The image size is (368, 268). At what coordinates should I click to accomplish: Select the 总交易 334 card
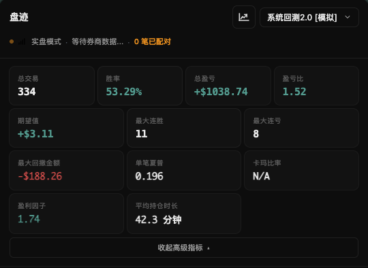coord(52,86)
